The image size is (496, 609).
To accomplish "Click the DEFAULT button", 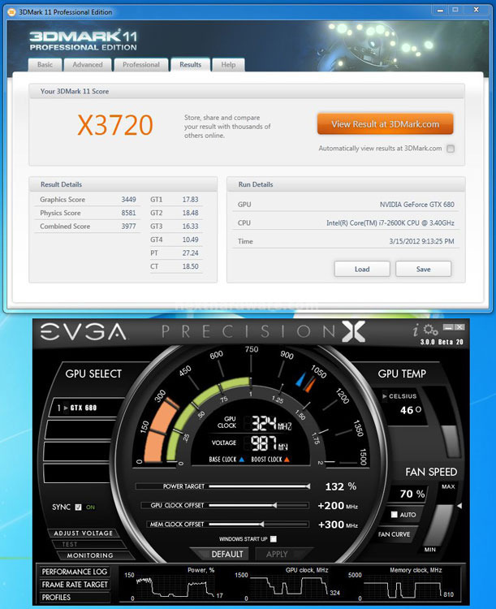I will click(226, 555).
